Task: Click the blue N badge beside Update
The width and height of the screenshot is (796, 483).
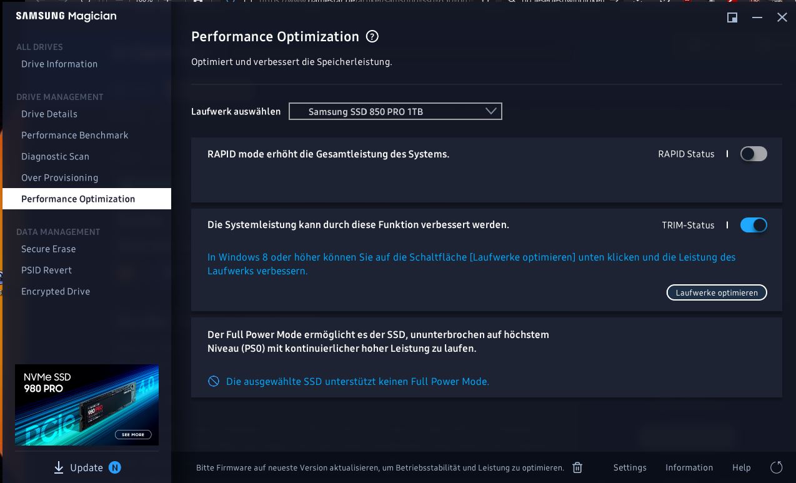Action: (115, 467)
